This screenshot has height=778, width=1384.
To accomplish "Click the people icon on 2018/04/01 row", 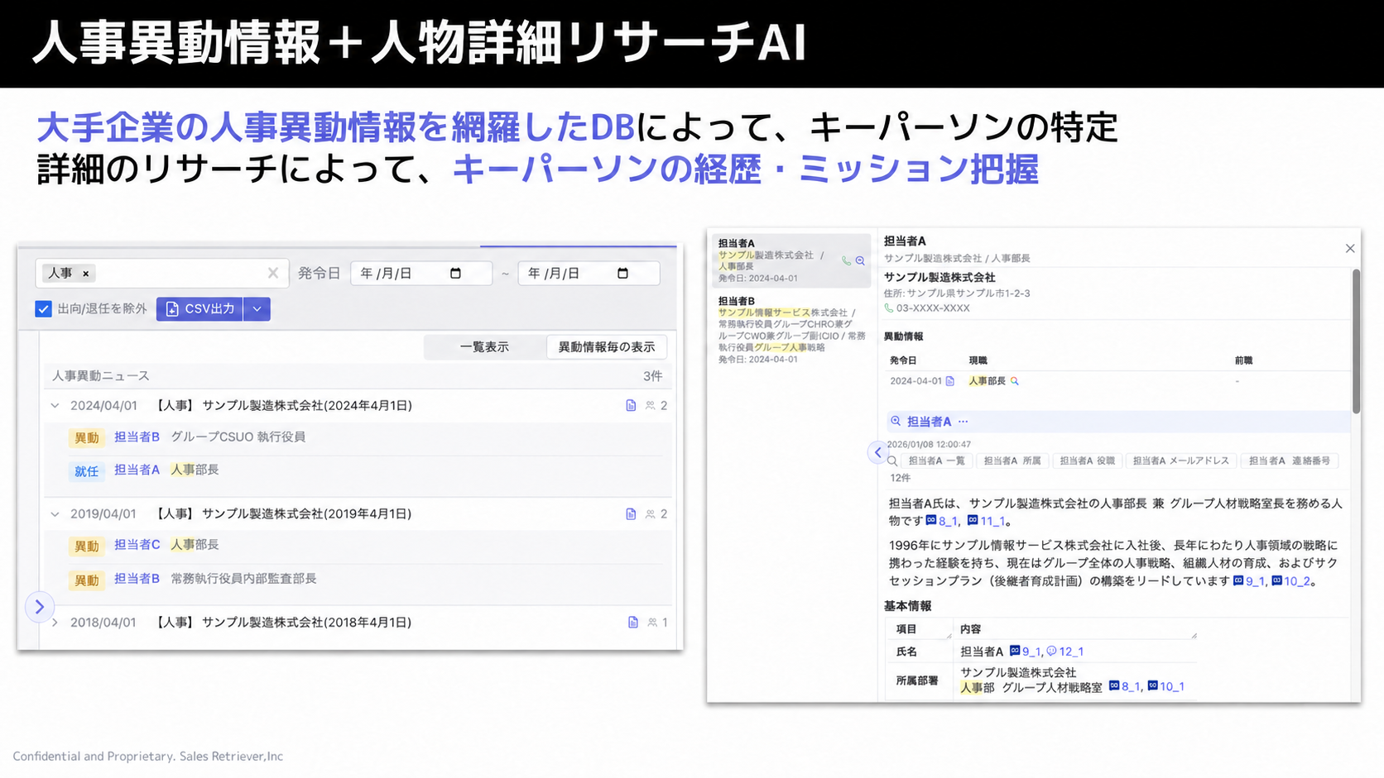I will [652, 623].
